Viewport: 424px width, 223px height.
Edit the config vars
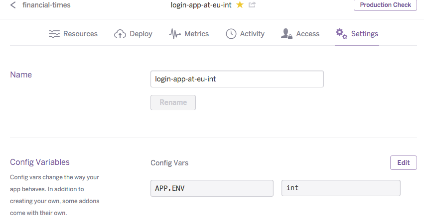[x=404, y=162]
